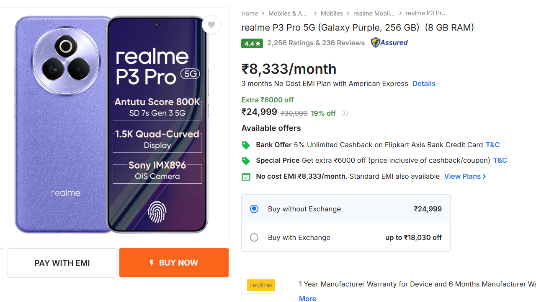Select the Buy with Exchange option

coord(254,237)
